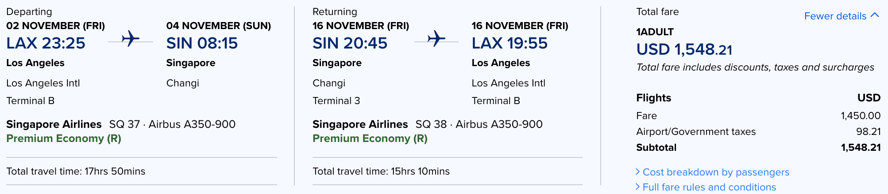Click departing LAX 23:25 time
Screen dimensions: 888x194
46,43
